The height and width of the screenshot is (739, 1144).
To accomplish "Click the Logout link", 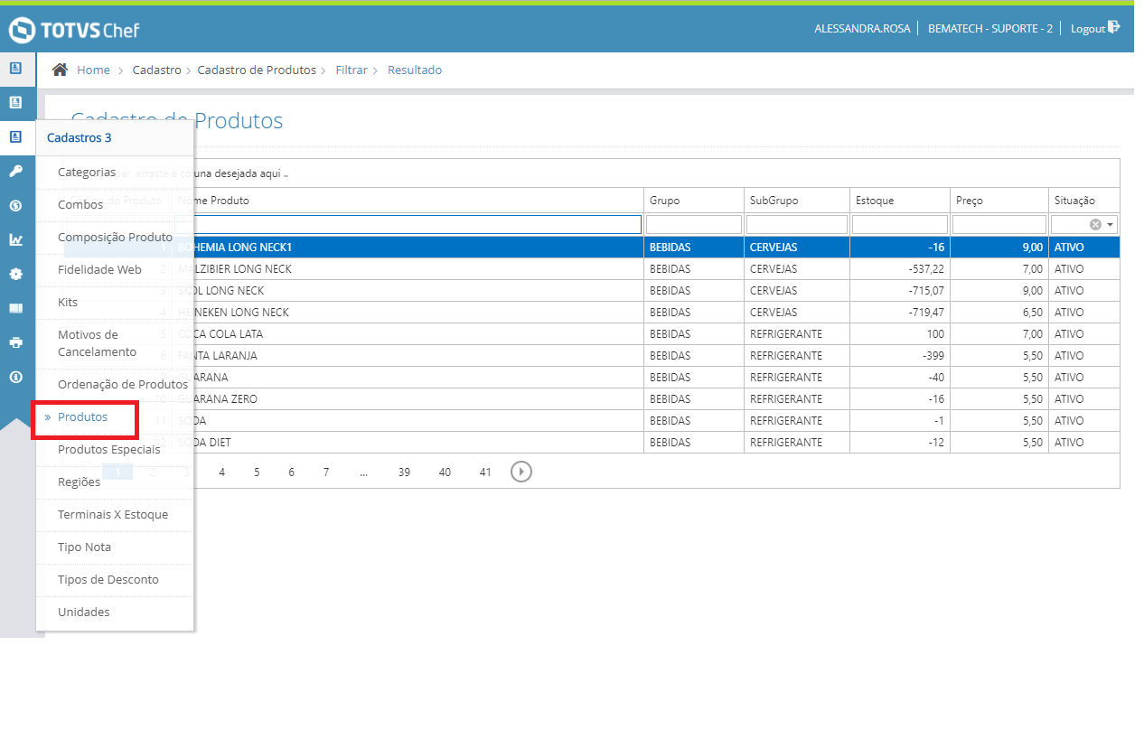I will point(1088,28).
